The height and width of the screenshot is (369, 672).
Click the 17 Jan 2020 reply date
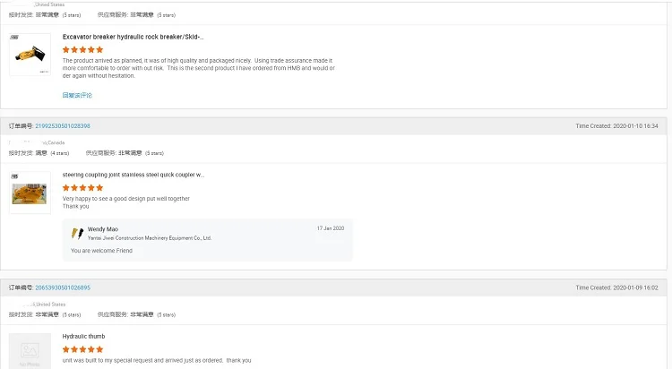click(331, 228)
